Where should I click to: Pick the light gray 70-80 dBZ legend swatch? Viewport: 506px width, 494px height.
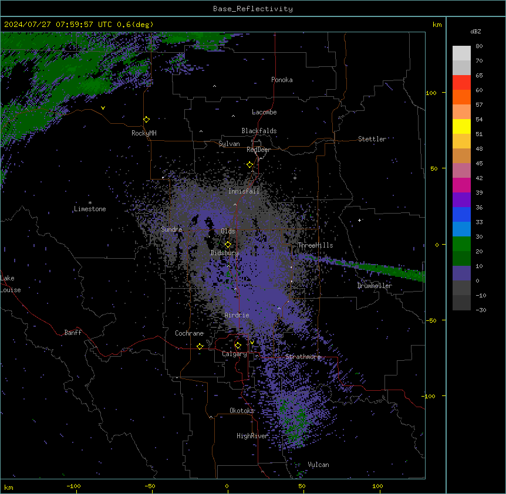[x=461, y=53]
